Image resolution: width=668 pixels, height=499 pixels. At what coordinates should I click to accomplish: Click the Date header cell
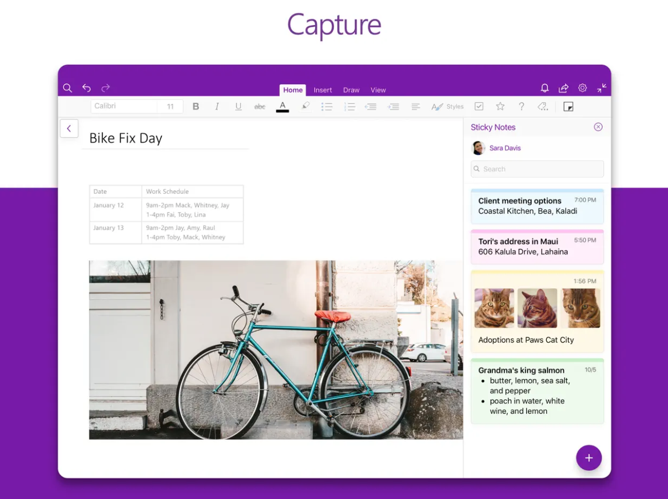point(116,191)
